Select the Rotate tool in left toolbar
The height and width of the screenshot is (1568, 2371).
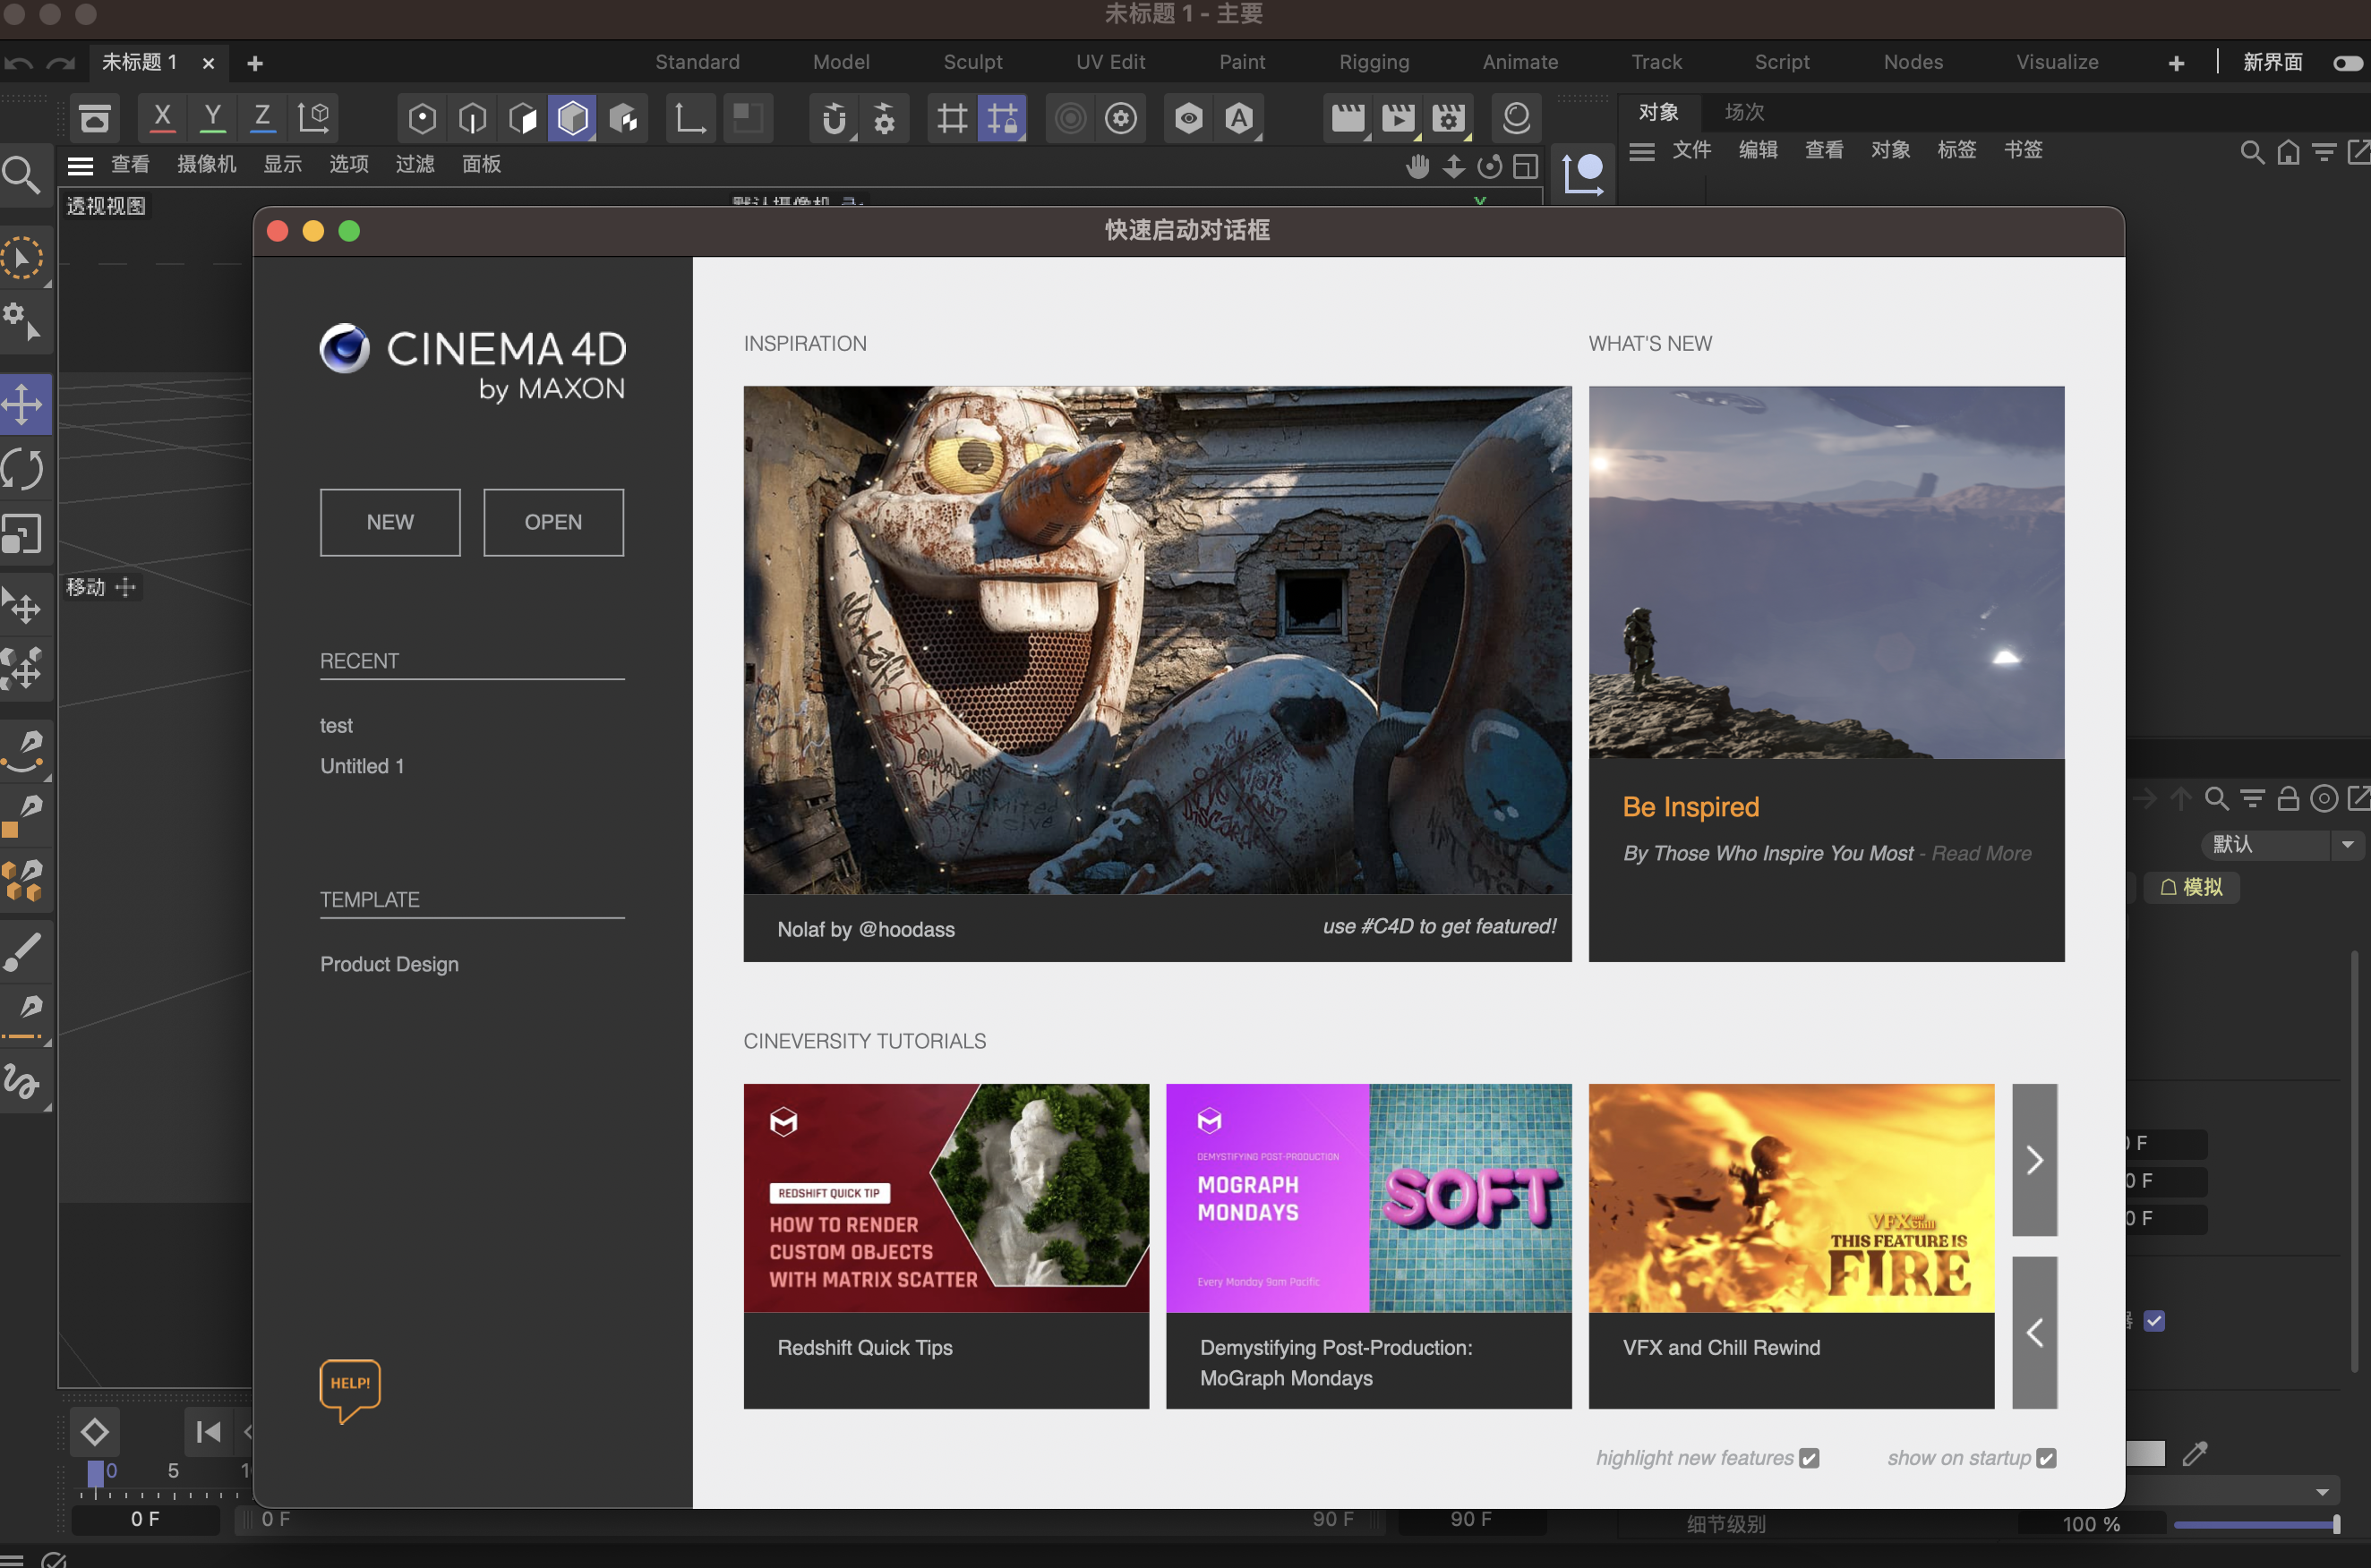[x=24, y=470]
